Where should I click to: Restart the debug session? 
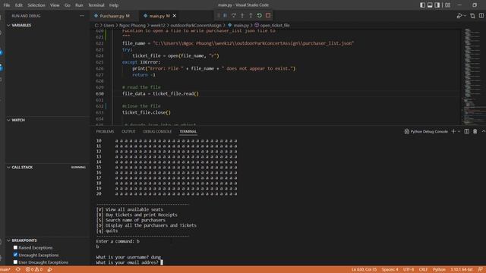260,15
